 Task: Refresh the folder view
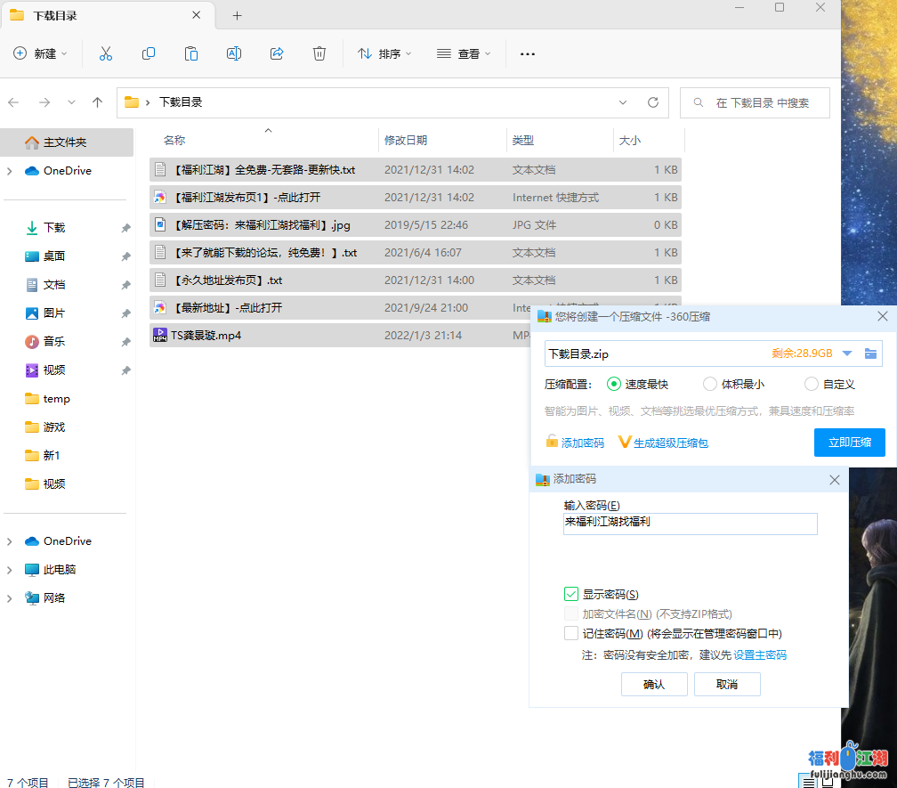(x=653, y=102)
